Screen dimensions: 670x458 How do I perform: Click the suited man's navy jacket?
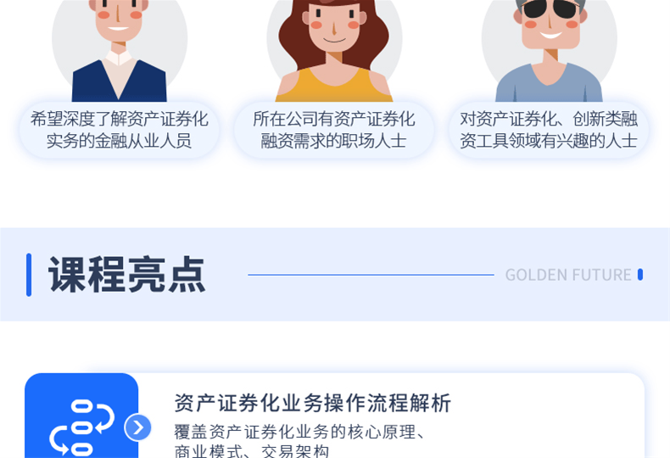(x=120, y=81)
